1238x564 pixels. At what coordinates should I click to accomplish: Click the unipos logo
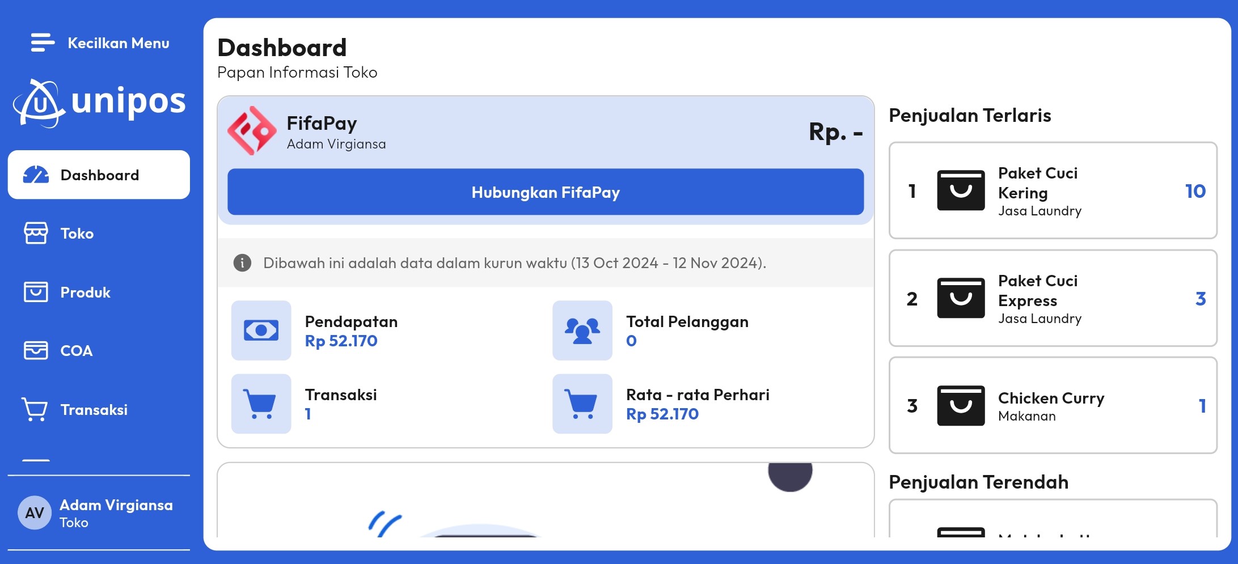[100, 103]
